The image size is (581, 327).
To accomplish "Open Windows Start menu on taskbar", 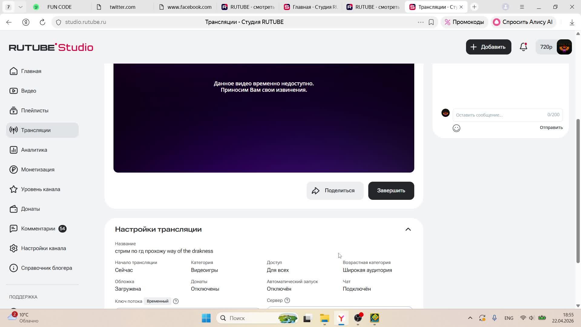I will [206, 318].
